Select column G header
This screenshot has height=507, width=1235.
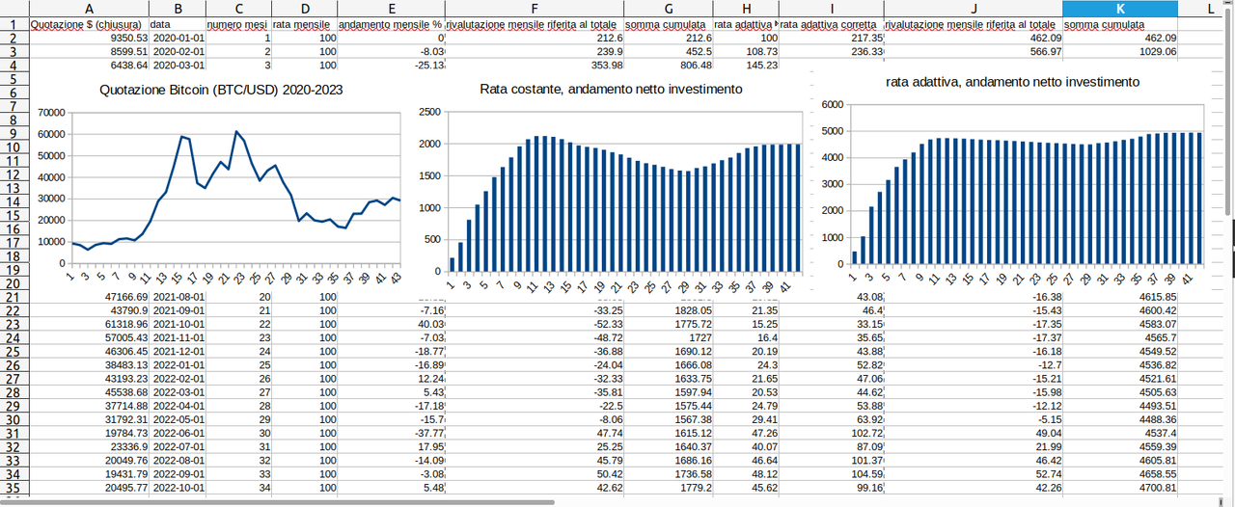point(668,9)
